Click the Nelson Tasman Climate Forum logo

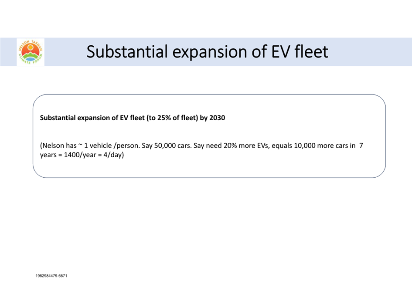coord(31,52)
